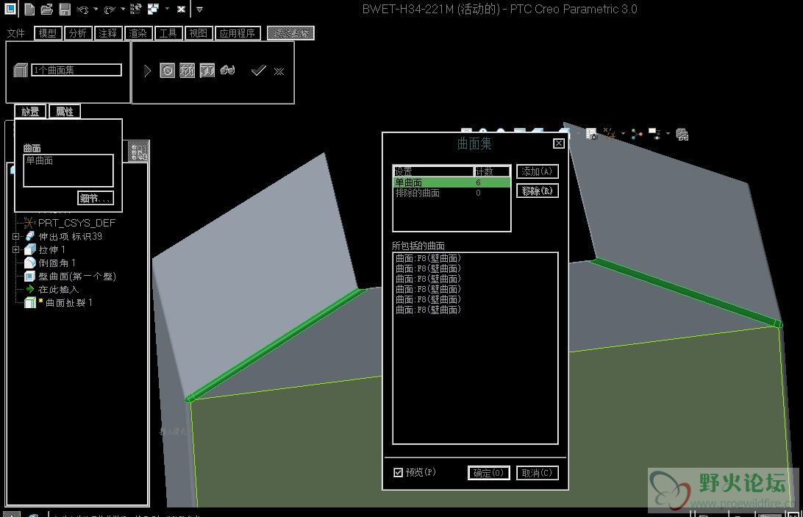Click the Close window X icon in quick access toolbar
This screenshot has height=517, width=803.
[181, 10]
